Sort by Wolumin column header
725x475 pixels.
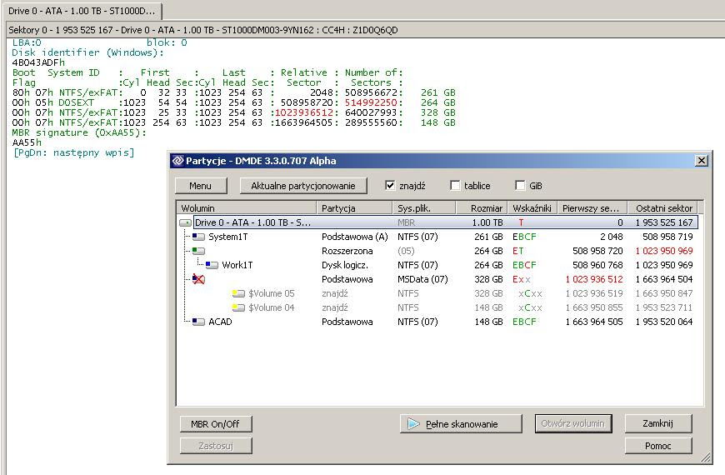point(247,208)
